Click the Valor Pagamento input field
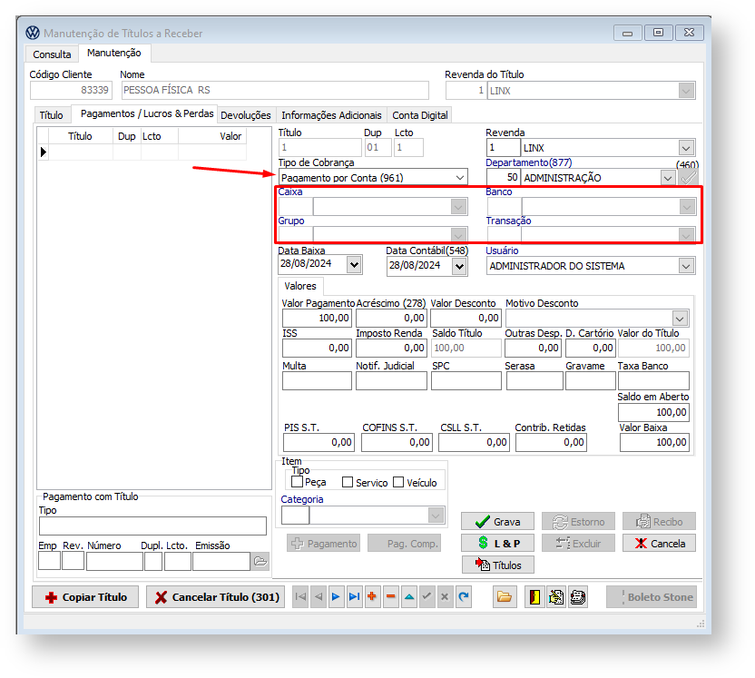This screenshot has height=678, width=755. click(317, 319)
